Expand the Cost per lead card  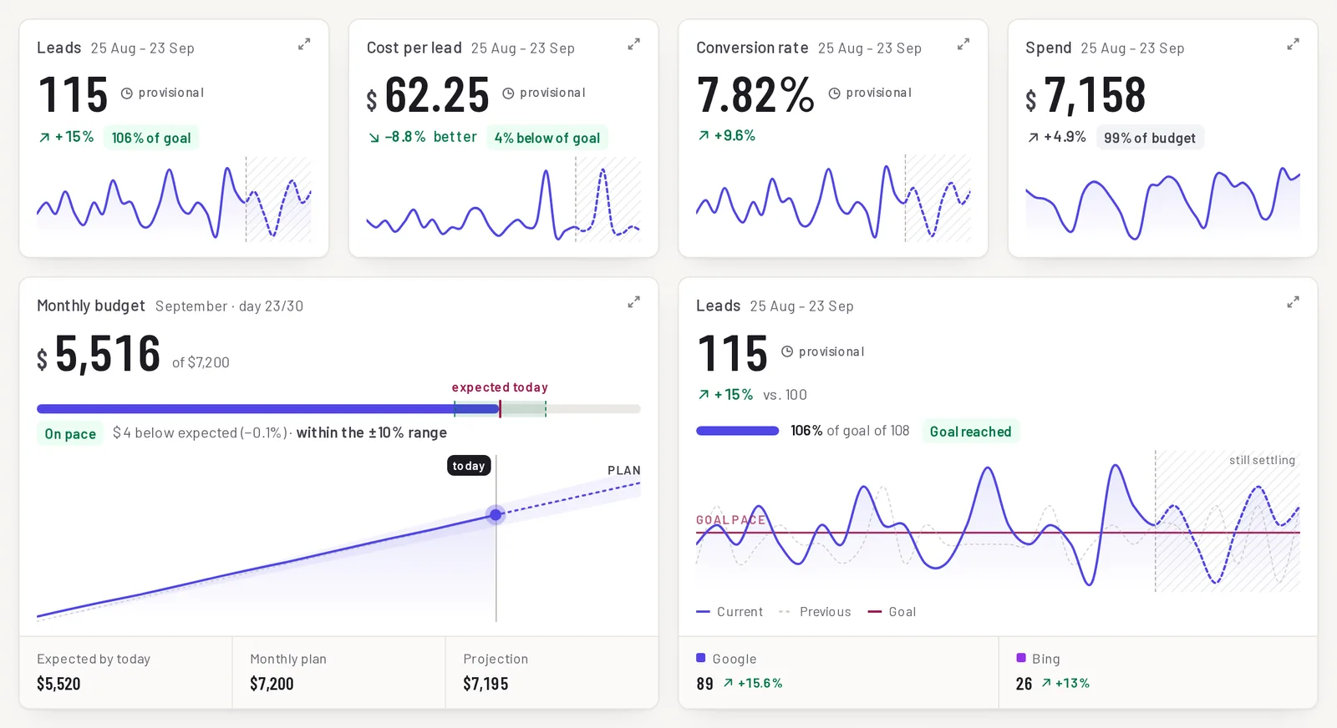pos(633,44)
